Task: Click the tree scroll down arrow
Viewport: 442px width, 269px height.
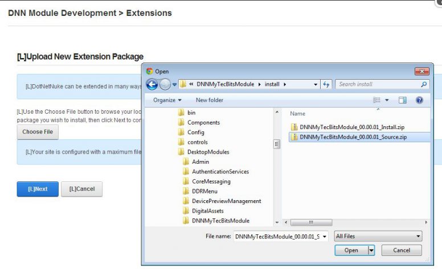Action: click(277, 222)
